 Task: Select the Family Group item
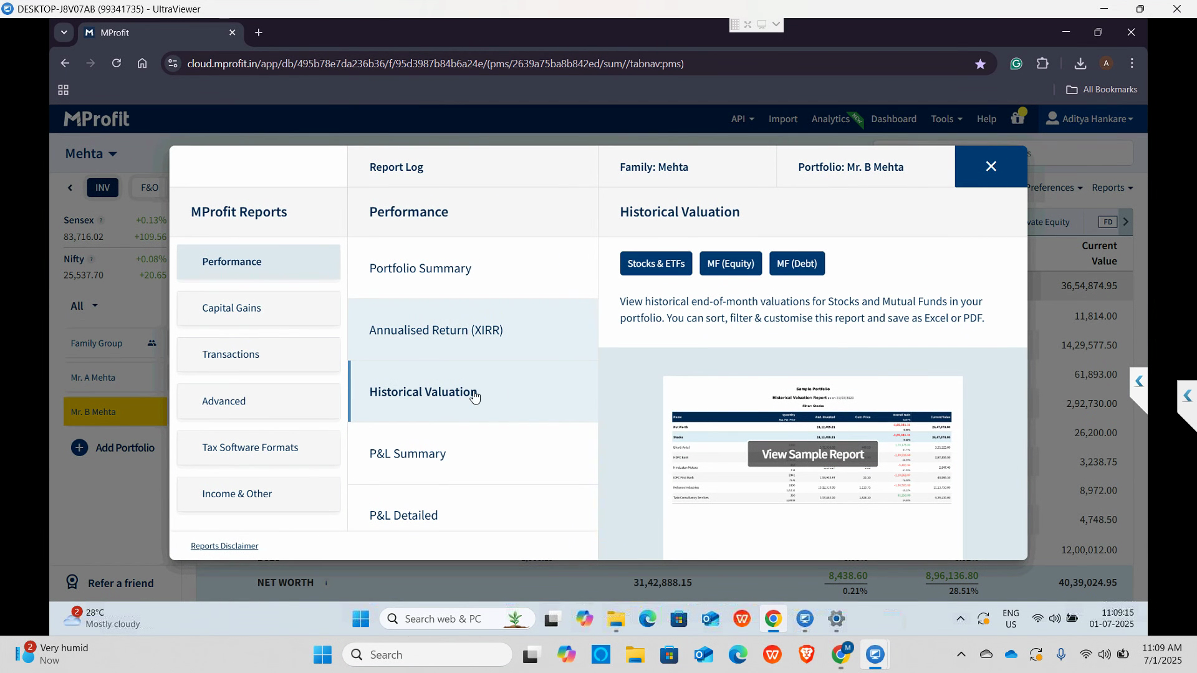tap(115, 343)
